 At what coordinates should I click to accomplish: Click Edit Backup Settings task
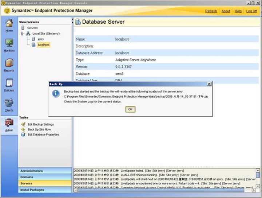(41, 124)
